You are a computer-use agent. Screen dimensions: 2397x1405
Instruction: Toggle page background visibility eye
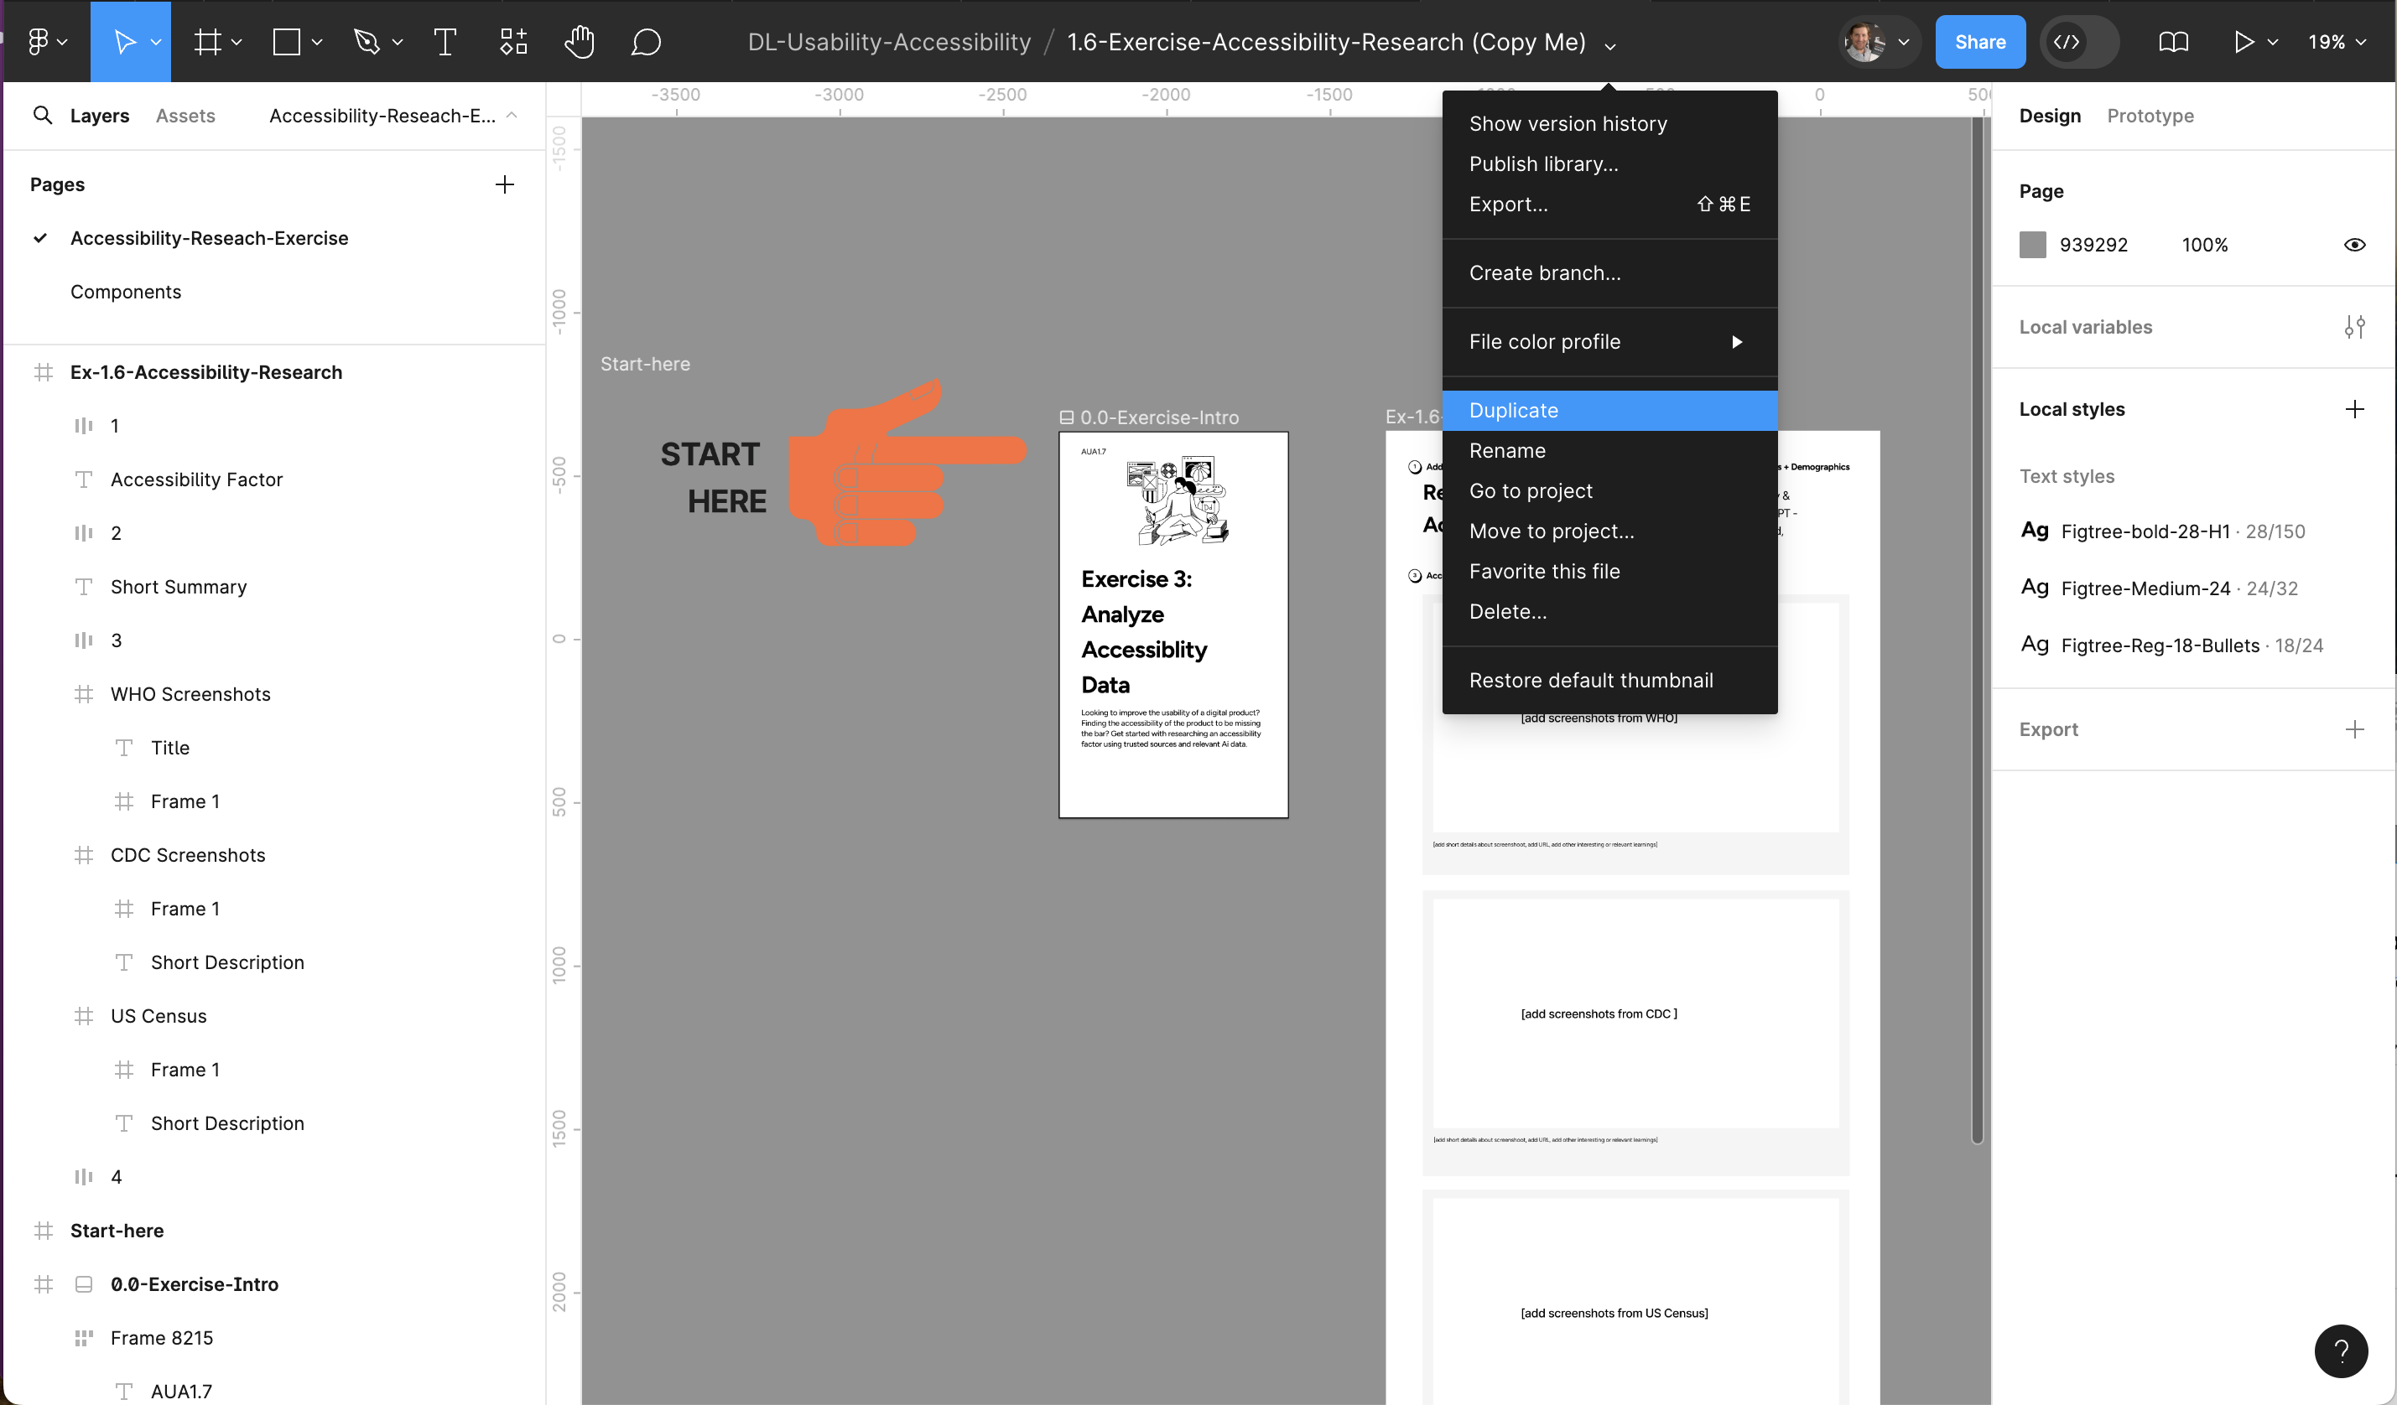2354,246
